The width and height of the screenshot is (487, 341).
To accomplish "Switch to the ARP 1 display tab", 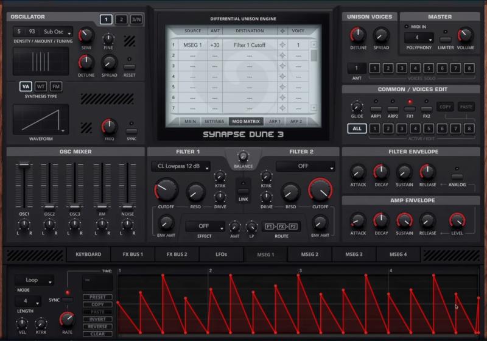I will point(275,121).
